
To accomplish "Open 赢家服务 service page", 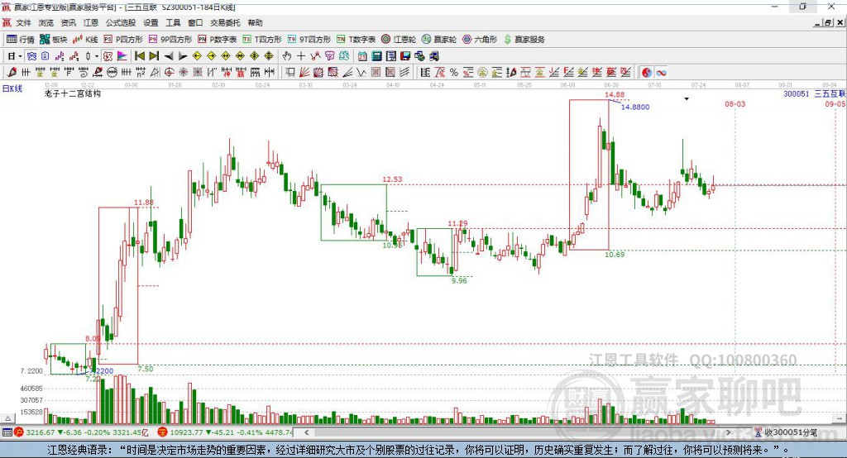I will (524, 40).
